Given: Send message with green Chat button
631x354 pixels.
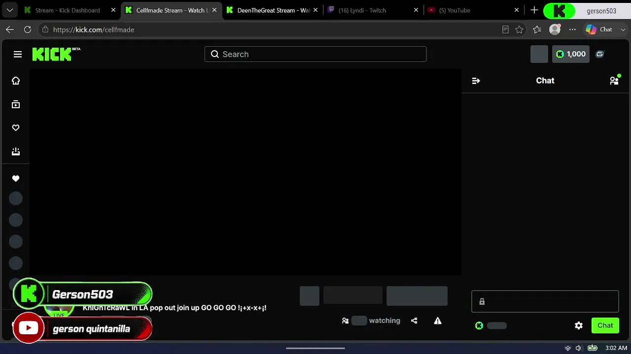Looking at the screenshot, I should (x=605, y=325).
